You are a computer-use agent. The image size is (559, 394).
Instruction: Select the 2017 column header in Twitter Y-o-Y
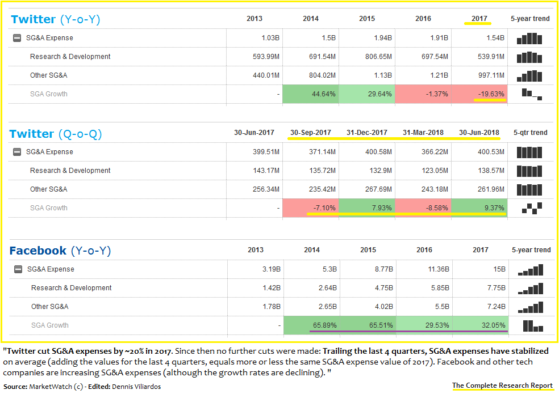(479, 19)
